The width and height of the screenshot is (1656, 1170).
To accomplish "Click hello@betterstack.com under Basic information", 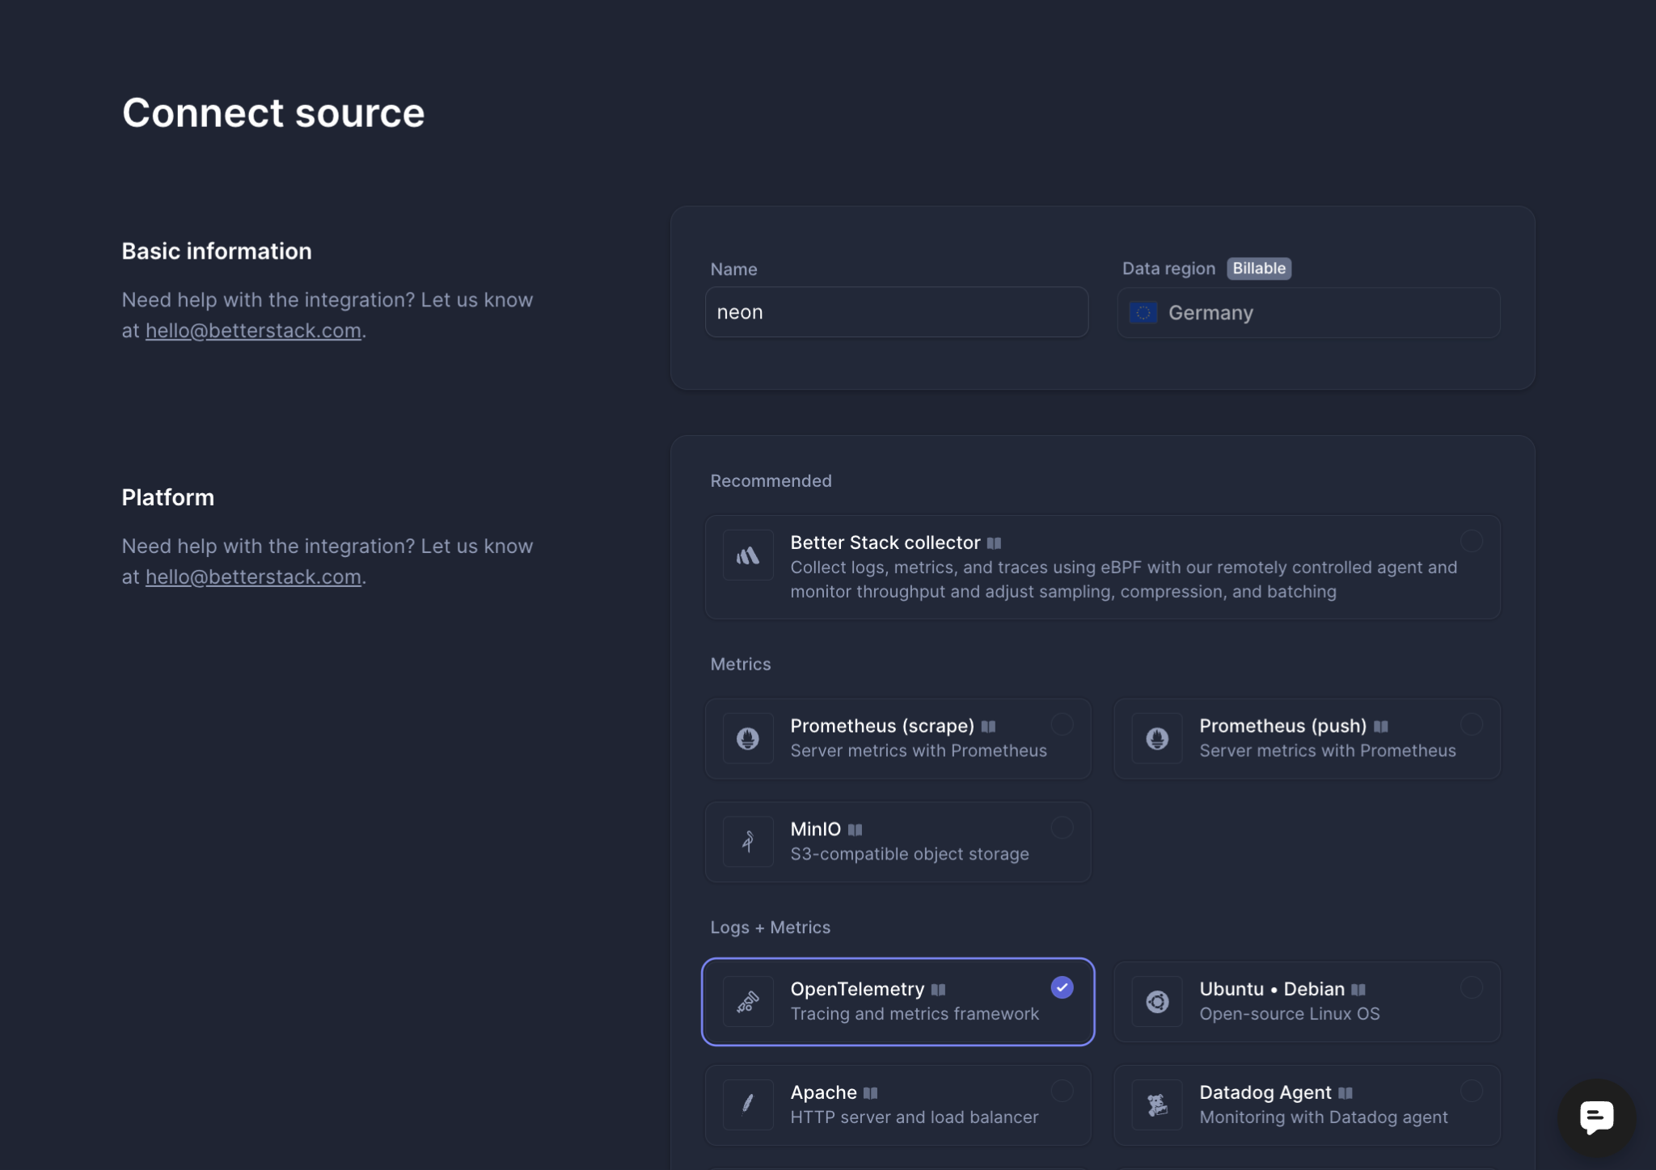I will click(x=253, y=330).
